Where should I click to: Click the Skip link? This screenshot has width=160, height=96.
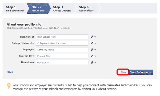tap(123, 72)
